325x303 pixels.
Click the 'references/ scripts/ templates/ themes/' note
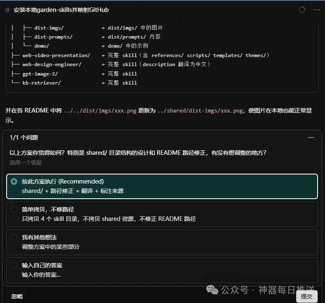click(209, 55)
